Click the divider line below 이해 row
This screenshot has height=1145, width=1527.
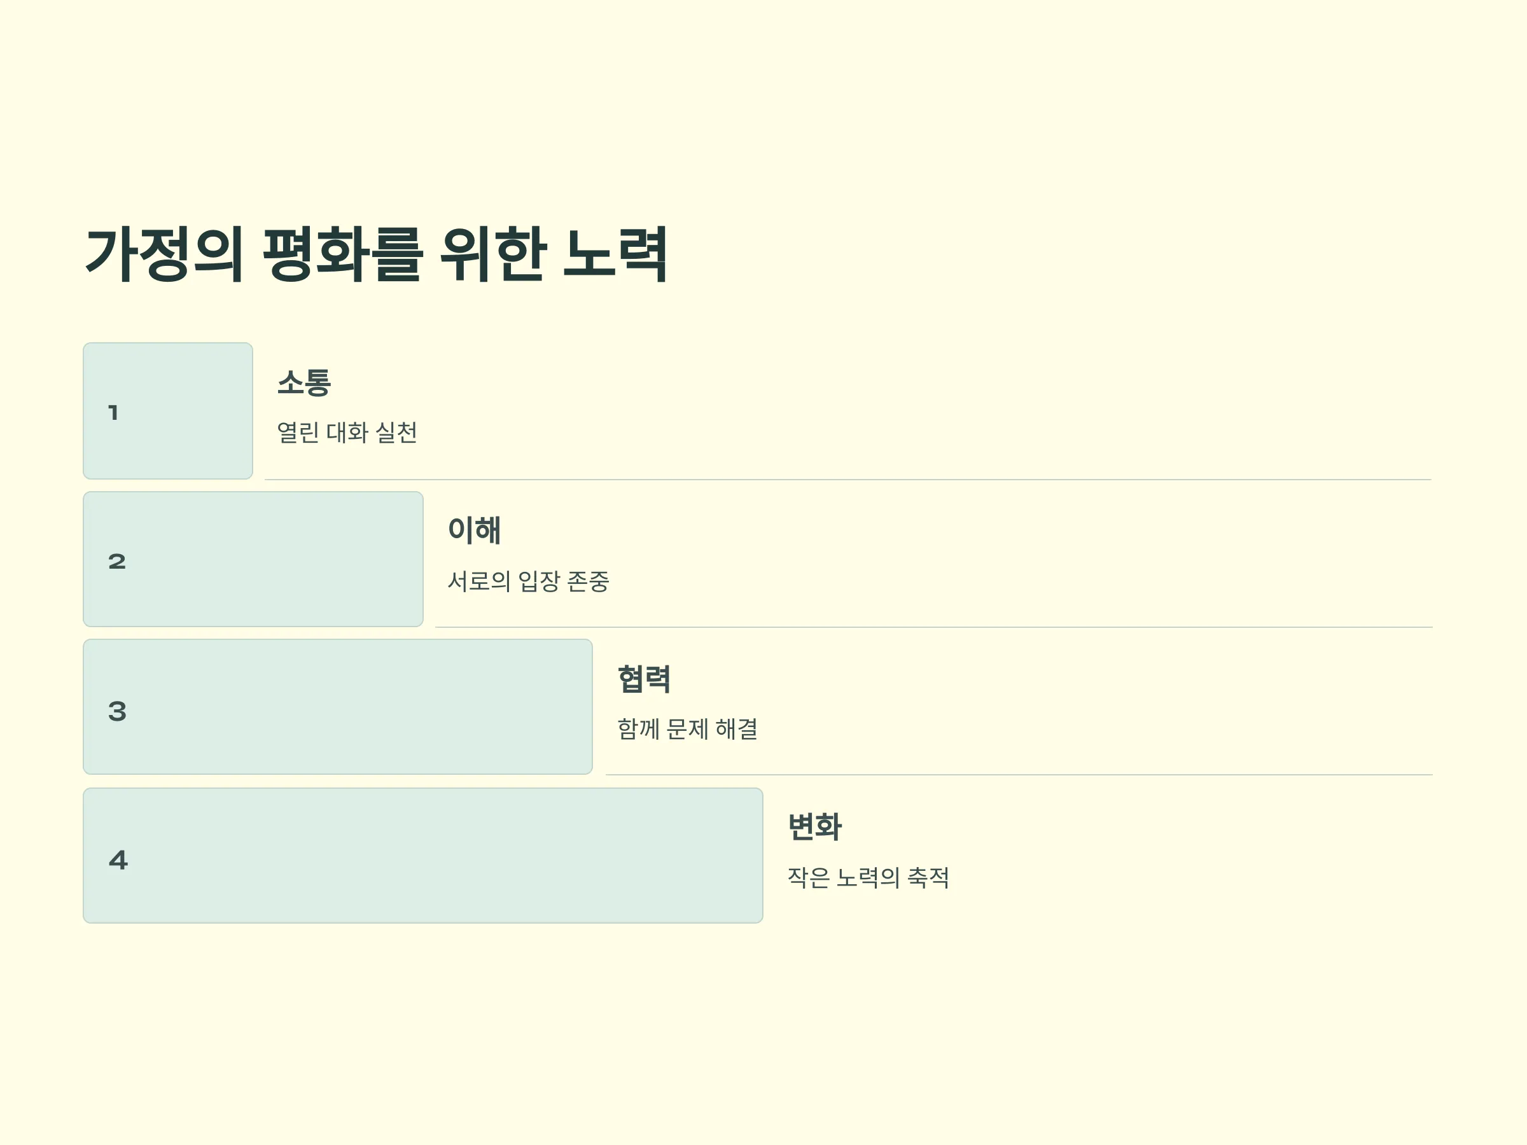click(934, 627)
